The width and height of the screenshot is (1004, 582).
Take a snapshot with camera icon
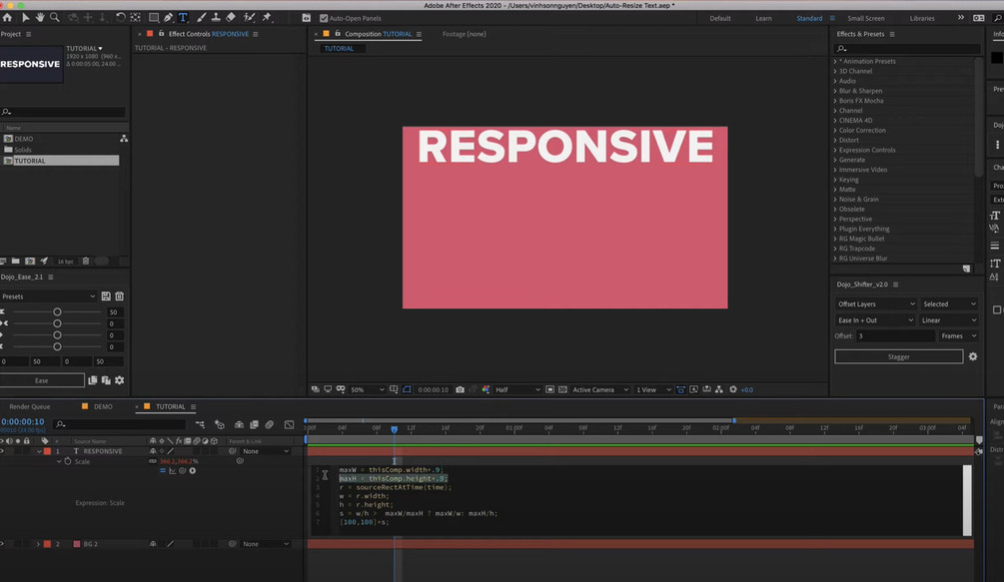460,389
